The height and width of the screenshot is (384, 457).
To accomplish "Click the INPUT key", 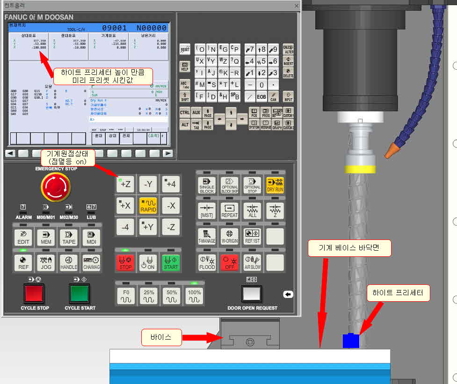I will coord(288,96).
